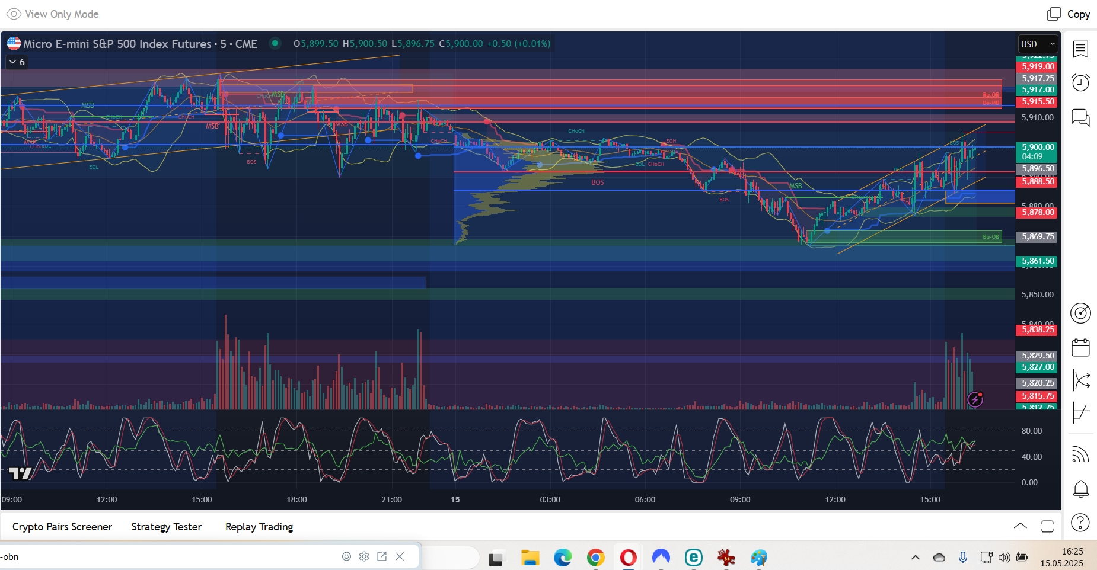Click the open-in-new-window icon in popup bar
The height and width of the screenshot is (570, 1097).
click(382, 556)
